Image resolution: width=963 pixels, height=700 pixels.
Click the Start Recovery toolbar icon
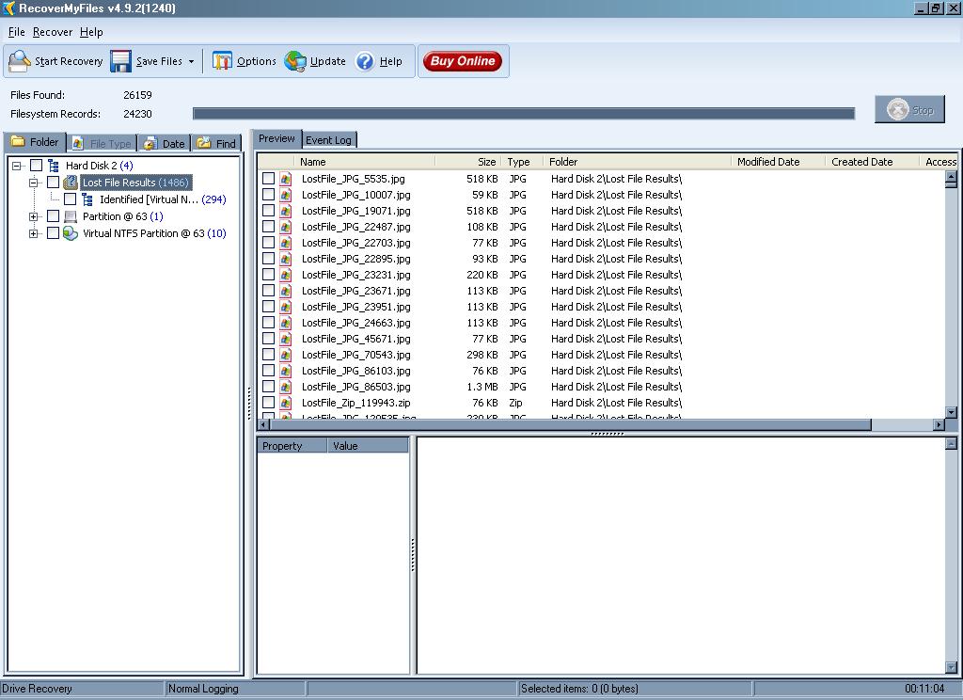(20, 62)
